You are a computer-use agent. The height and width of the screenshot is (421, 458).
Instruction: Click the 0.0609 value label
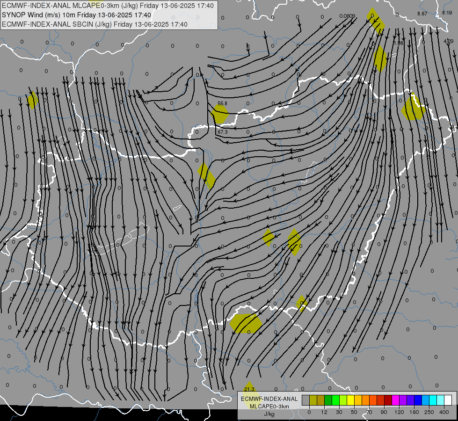pos(347,16)
